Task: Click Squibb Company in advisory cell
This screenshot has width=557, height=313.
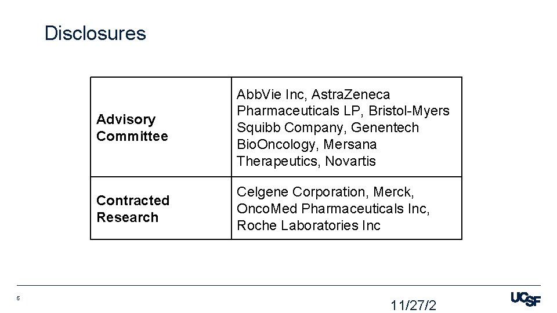Action: [290, 128]
